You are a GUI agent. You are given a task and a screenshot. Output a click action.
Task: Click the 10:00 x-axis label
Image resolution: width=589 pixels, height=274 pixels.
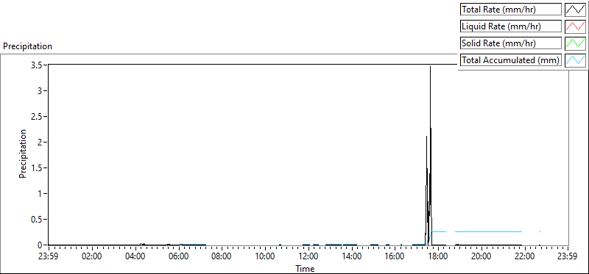[x=265, y=257]
